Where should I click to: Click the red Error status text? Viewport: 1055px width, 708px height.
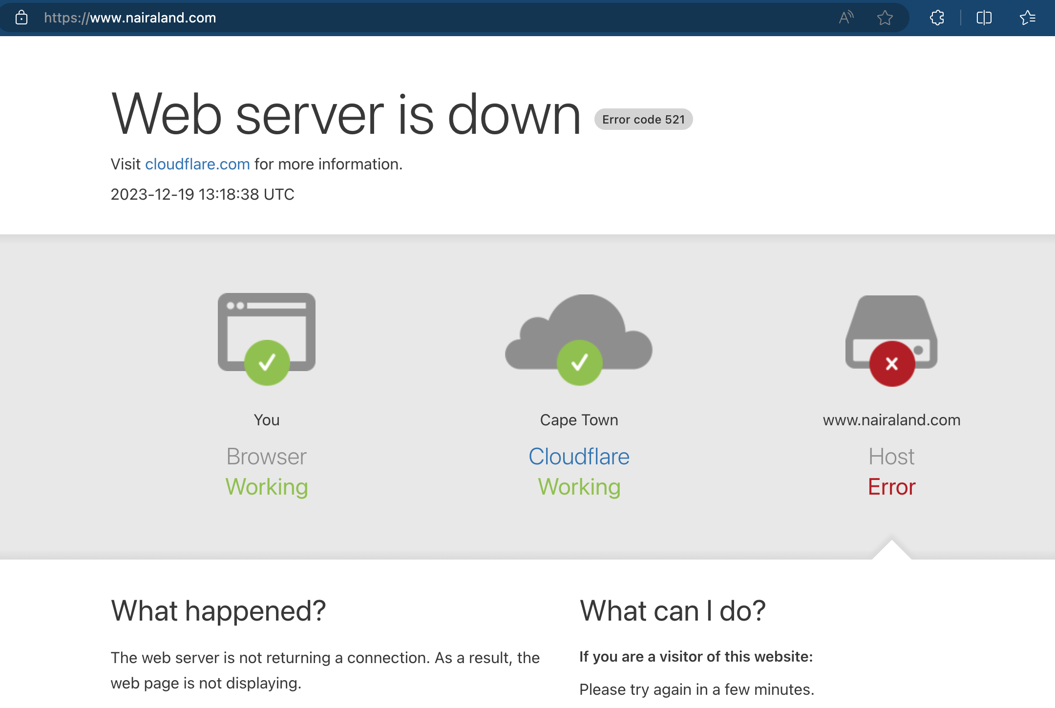click(891, 487)
